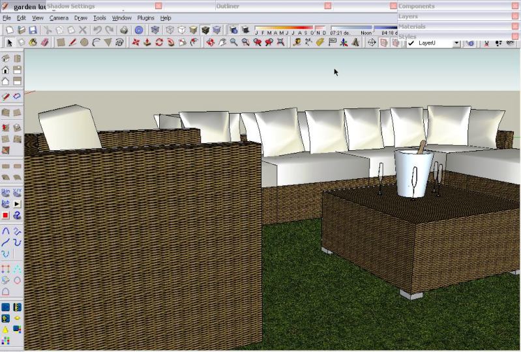
Task: Toggle X-ray face style
Action: 155,30
